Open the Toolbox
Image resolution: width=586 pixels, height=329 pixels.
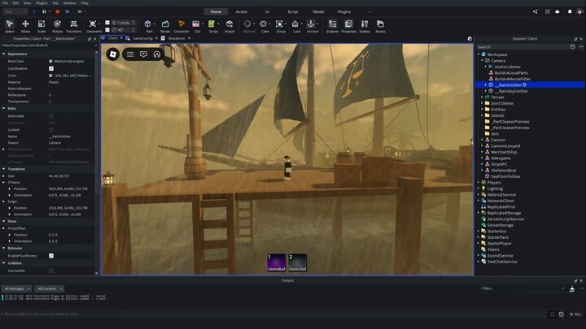[365, 26]
